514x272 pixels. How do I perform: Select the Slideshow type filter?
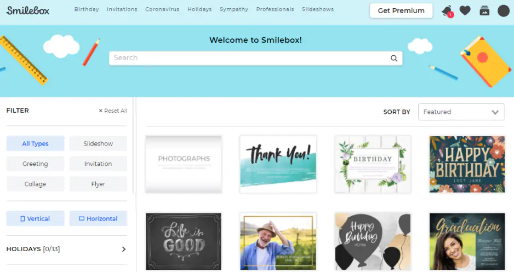coord(98,143)
